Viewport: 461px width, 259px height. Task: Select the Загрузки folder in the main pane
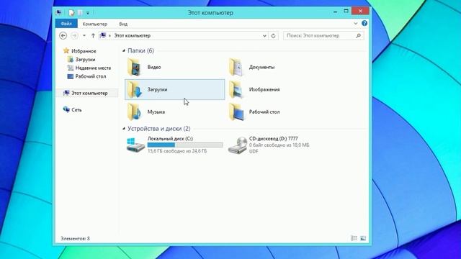pos(174,89)
